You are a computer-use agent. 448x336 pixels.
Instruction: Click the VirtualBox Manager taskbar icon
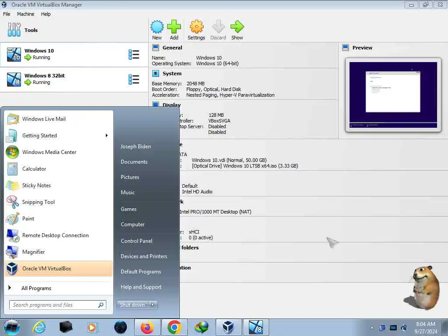point(228,327)
